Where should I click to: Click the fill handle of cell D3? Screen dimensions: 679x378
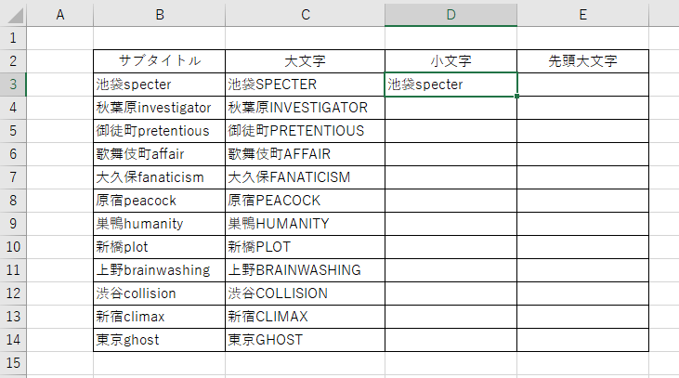[516, 96]
